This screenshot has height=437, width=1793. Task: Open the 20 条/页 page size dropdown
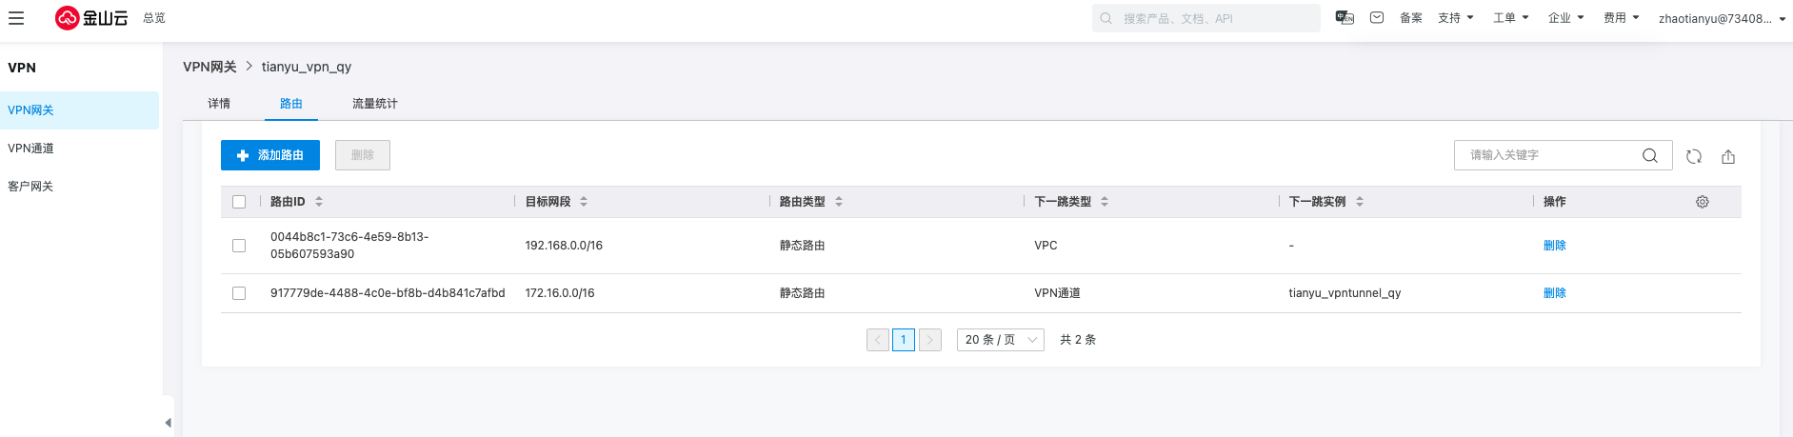tap(1000, 340)
